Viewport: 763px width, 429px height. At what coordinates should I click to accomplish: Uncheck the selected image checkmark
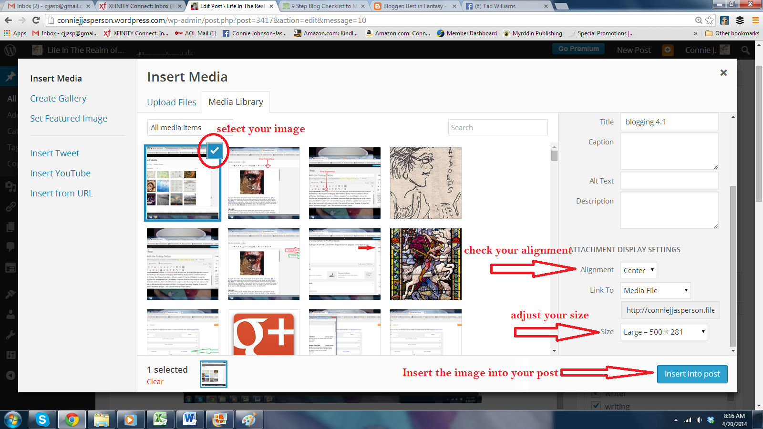click(x=215, y=151)
